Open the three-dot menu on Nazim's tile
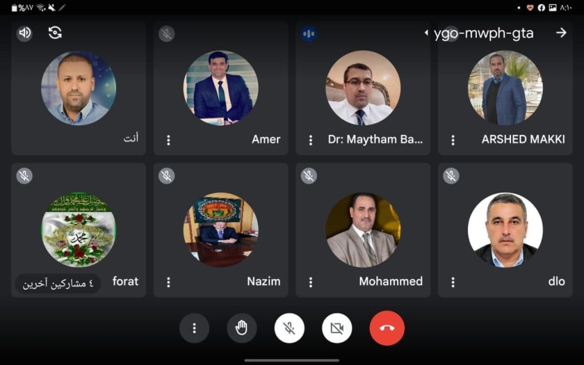 tap(168, 282)
